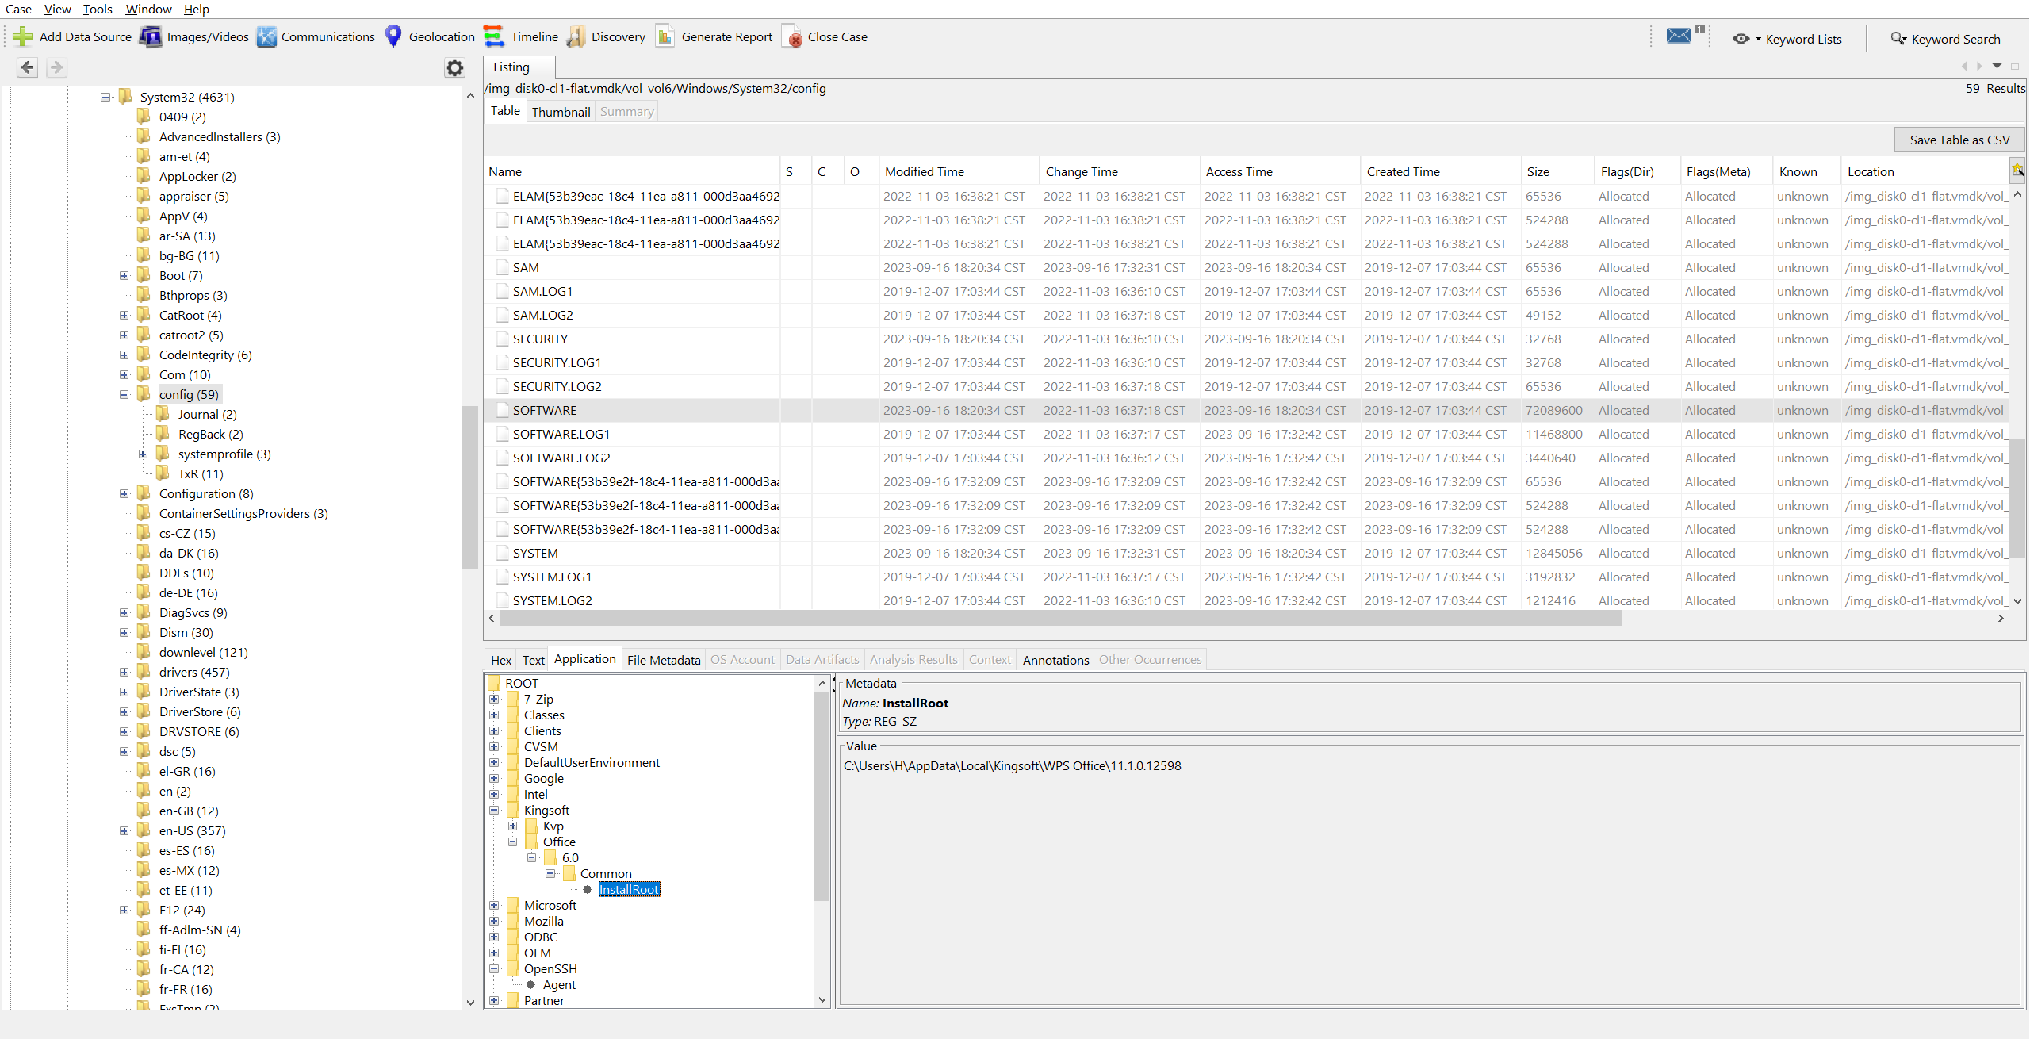
Task: Open the Tools menu
Action: click(98, 9)
